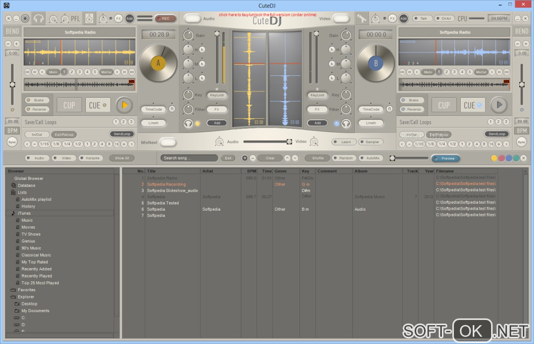The image size is (534, 344).
Task: Click the speaker icon beside PFL
Action: pyautogui.click(x=90, y=19)
